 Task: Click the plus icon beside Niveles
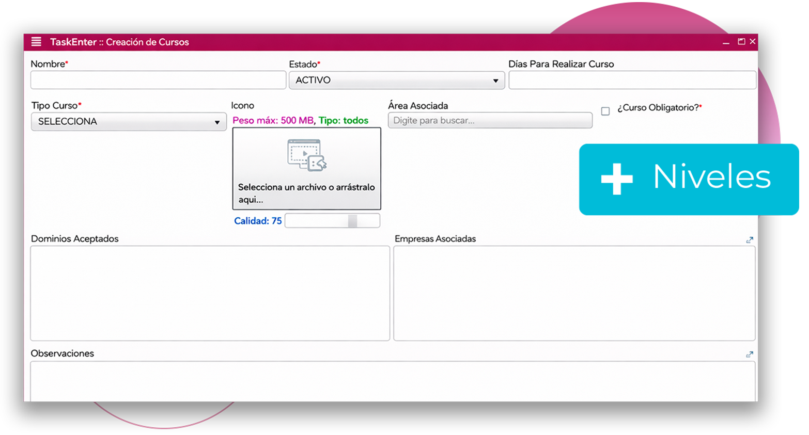pos(617,179)
